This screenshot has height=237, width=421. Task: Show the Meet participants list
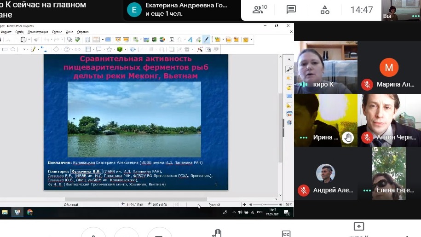point(260,10)
